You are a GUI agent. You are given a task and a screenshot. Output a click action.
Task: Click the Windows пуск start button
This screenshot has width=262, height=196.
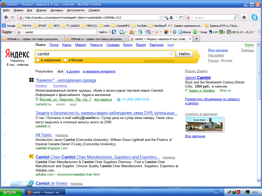(11, 192)
